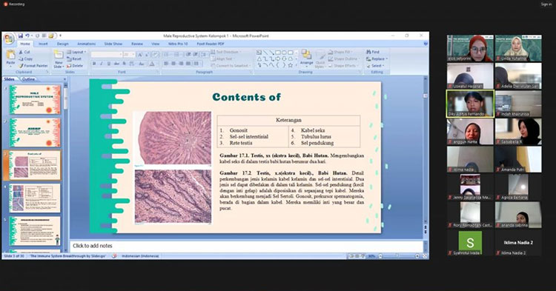This screenshot has width=556, height=291.
Task: Select the Format Painter tool
Action: pos(33,65)
